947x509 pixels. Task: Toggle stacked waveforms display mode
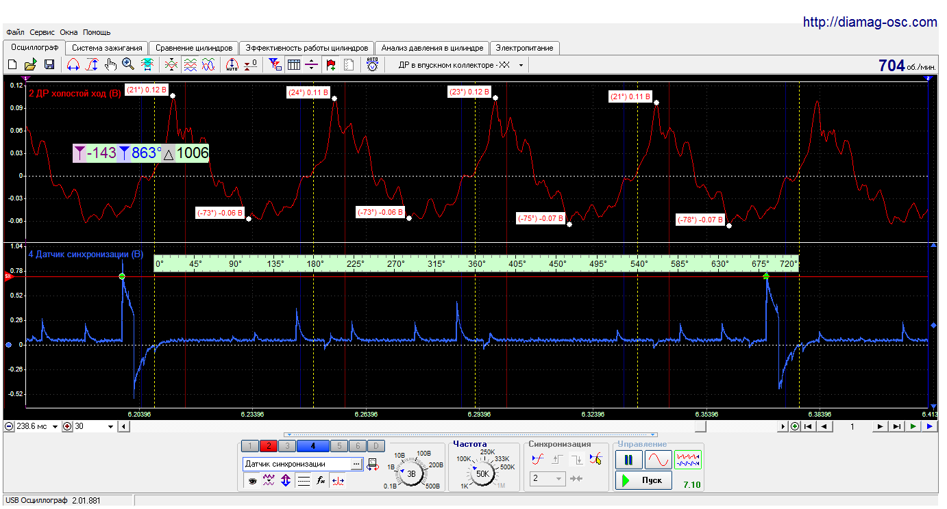[190, 65]
